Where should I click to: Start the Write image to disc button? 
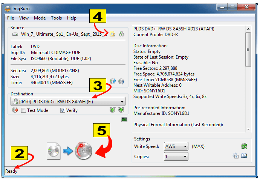83,151
